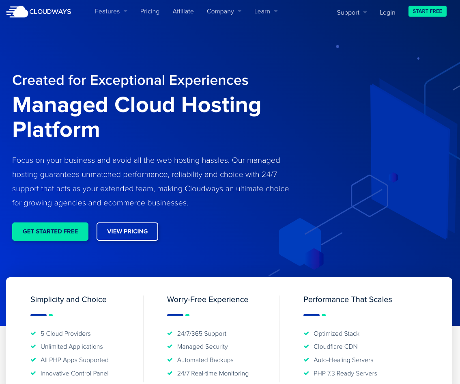This screenshot has width=460, height=384.
Task: Expand the Company dropdown arrow
Action: click(x=240, y=11)
